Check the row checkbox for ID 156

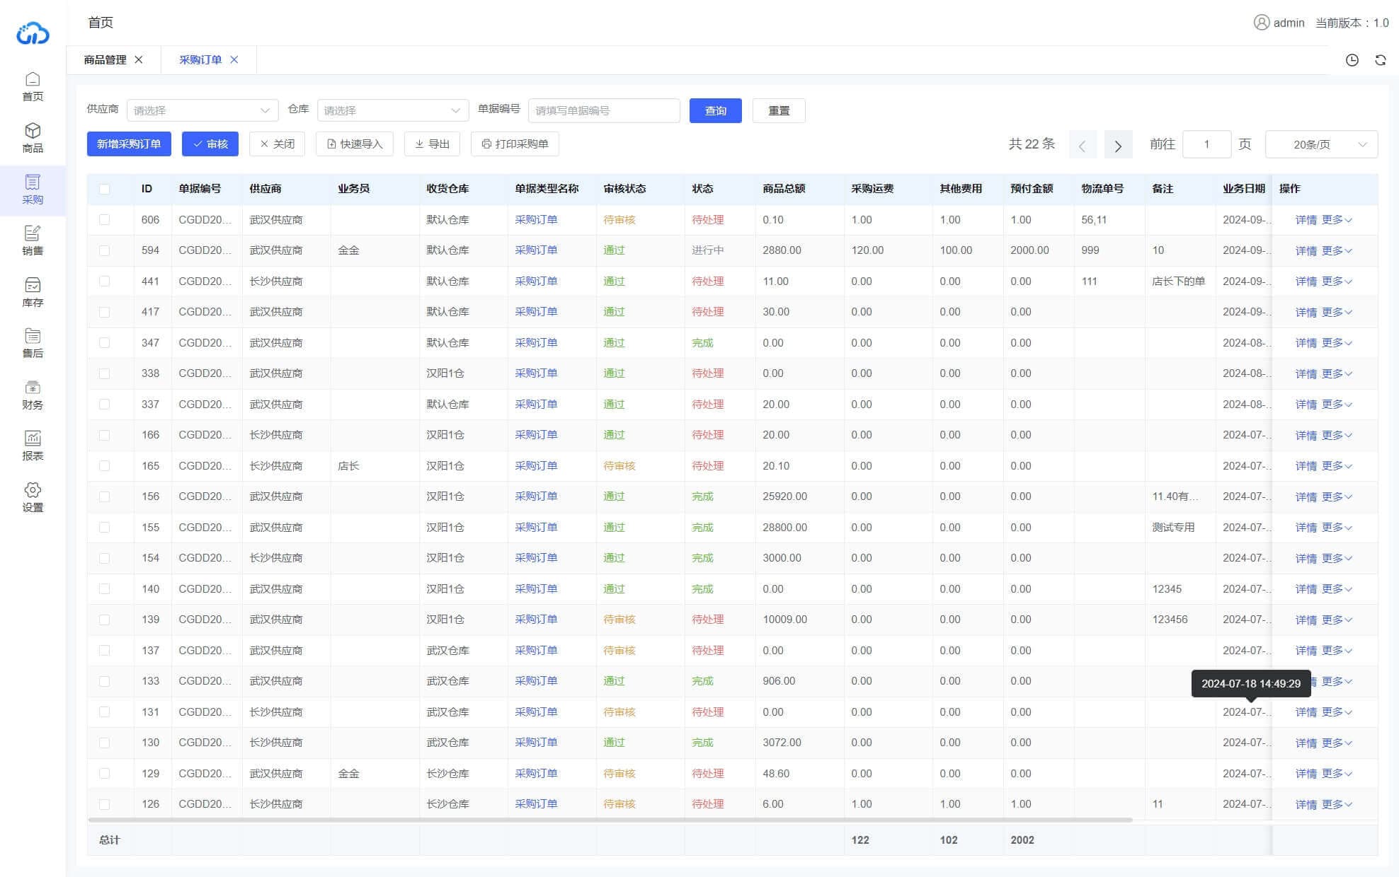point(105,496)
